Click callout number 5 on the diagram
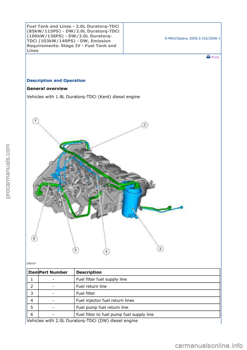 point(75,250)
